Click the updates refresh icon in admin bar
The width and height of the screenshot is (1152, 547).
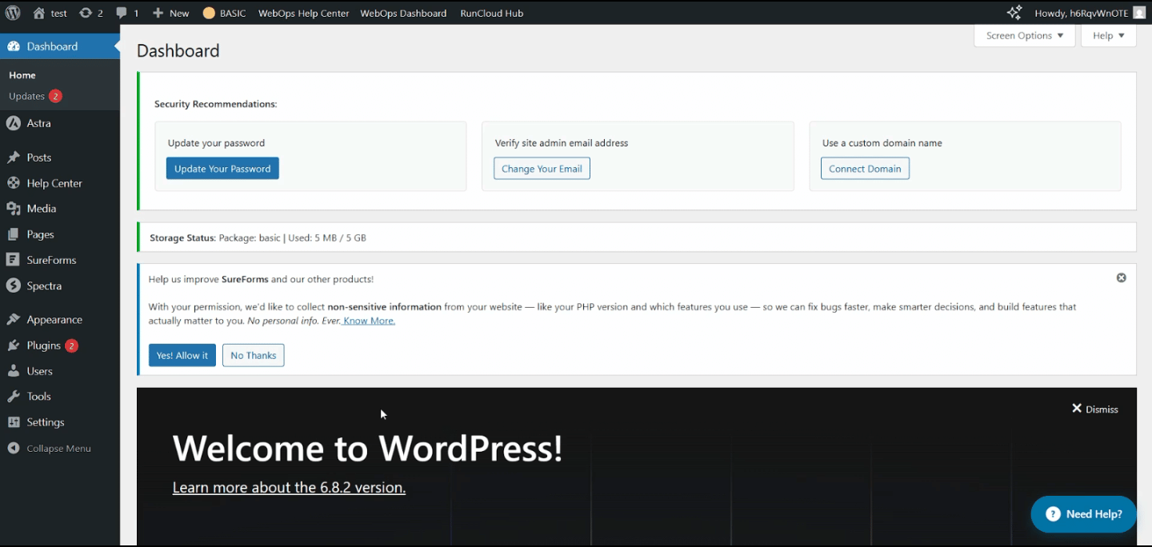[x=86, y=14]
